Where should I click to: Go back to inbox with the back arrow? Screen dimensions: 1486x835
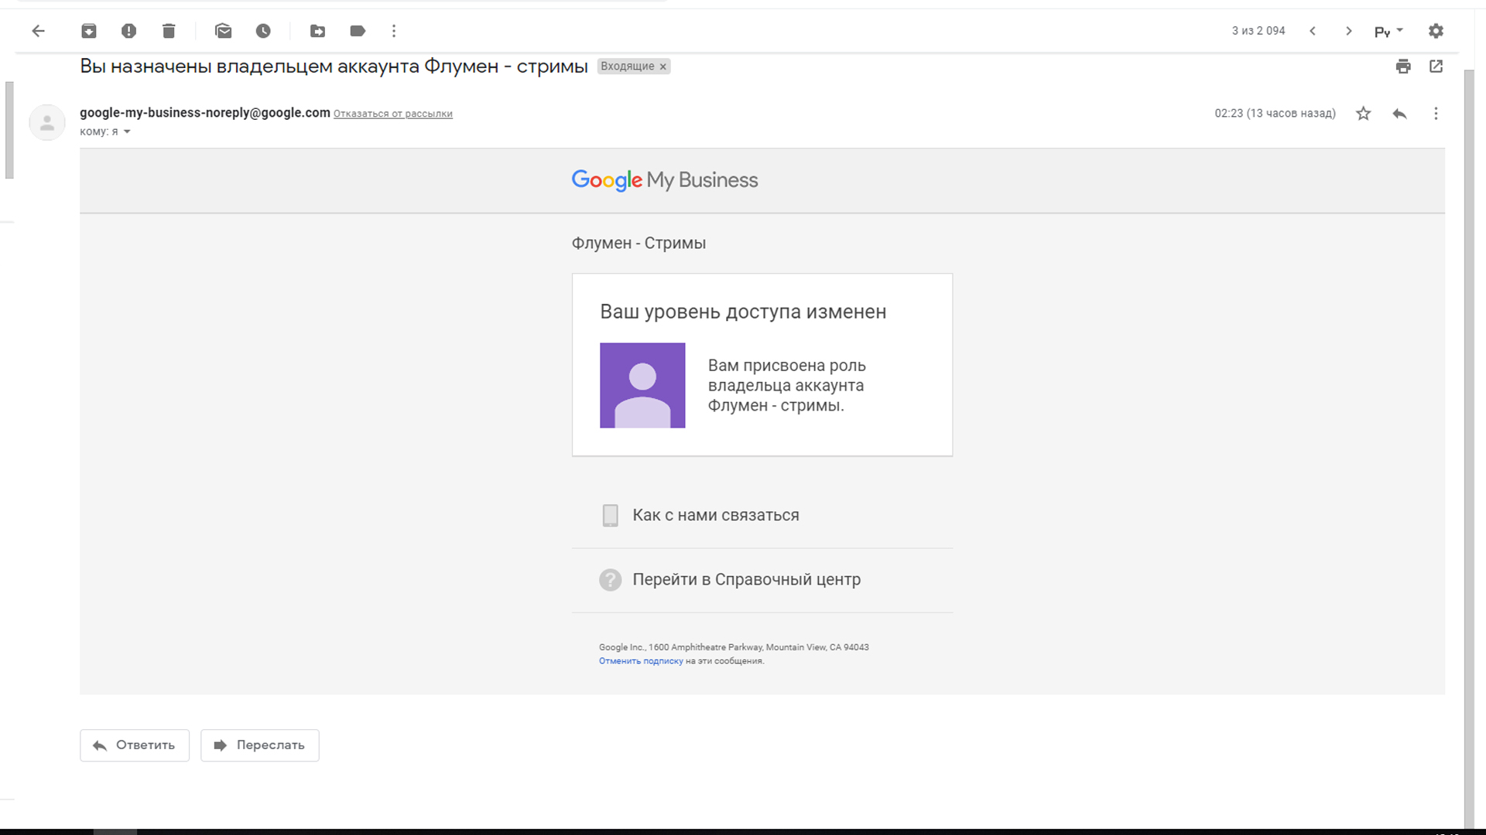tap(38, 31)
